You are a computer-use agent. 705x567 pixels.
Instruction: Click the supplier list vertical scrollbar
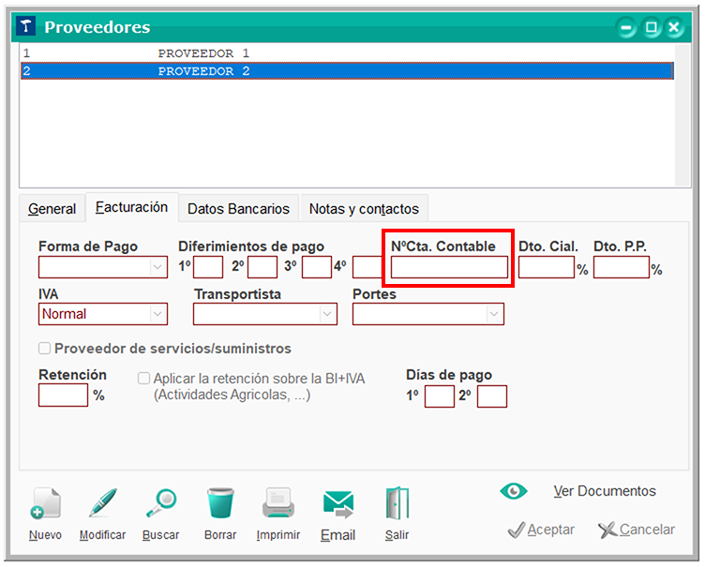pyautogui.click(x=682, y=115)
